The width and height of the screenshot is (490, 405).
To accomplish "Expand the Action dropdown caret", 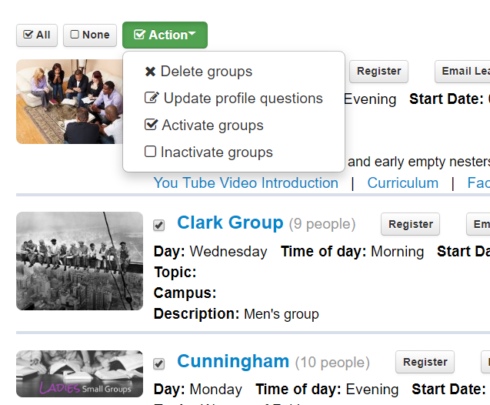I will [192, 33].
